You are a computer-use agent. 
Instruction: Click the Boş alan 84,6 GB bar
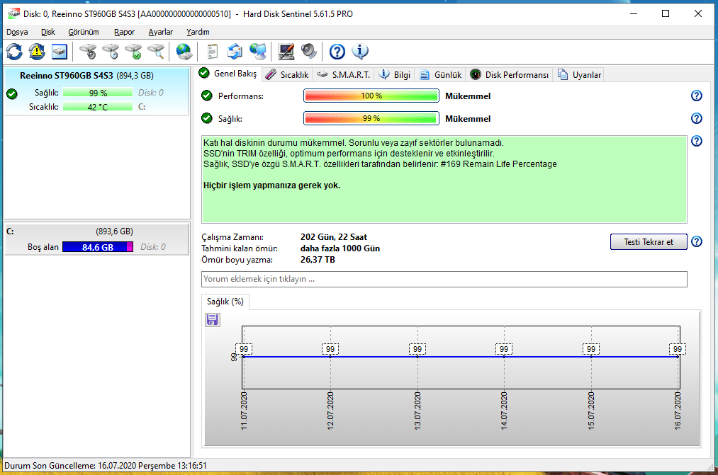98,247
